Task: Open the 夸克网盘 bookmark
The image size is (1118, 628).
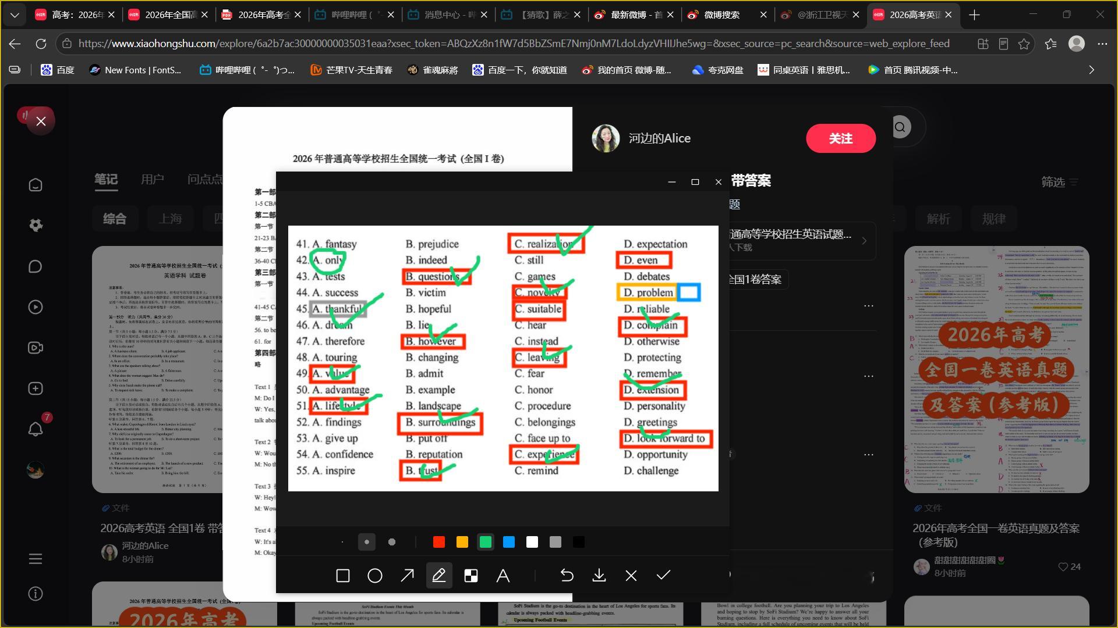Action: point(717,70)
